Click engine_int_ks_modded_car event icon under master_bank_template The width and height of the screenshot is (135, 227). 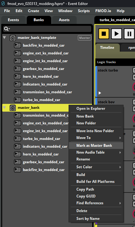[x=17, y=61]
